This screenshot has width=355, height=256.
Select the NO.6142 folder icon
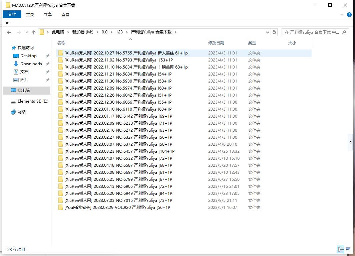point(60,116)
